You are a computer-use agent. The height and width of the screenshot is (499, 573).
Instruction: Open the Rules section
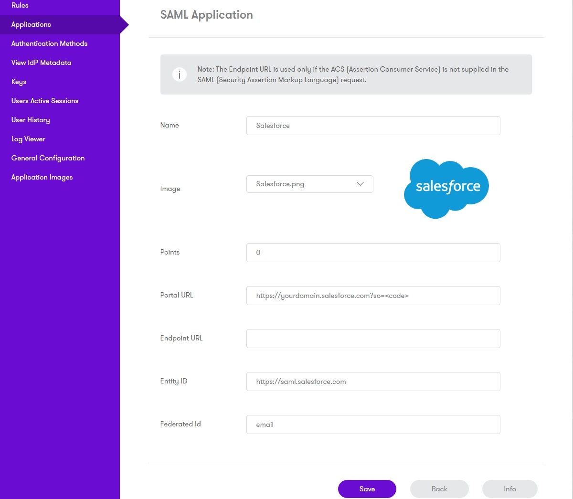[20, 5]
